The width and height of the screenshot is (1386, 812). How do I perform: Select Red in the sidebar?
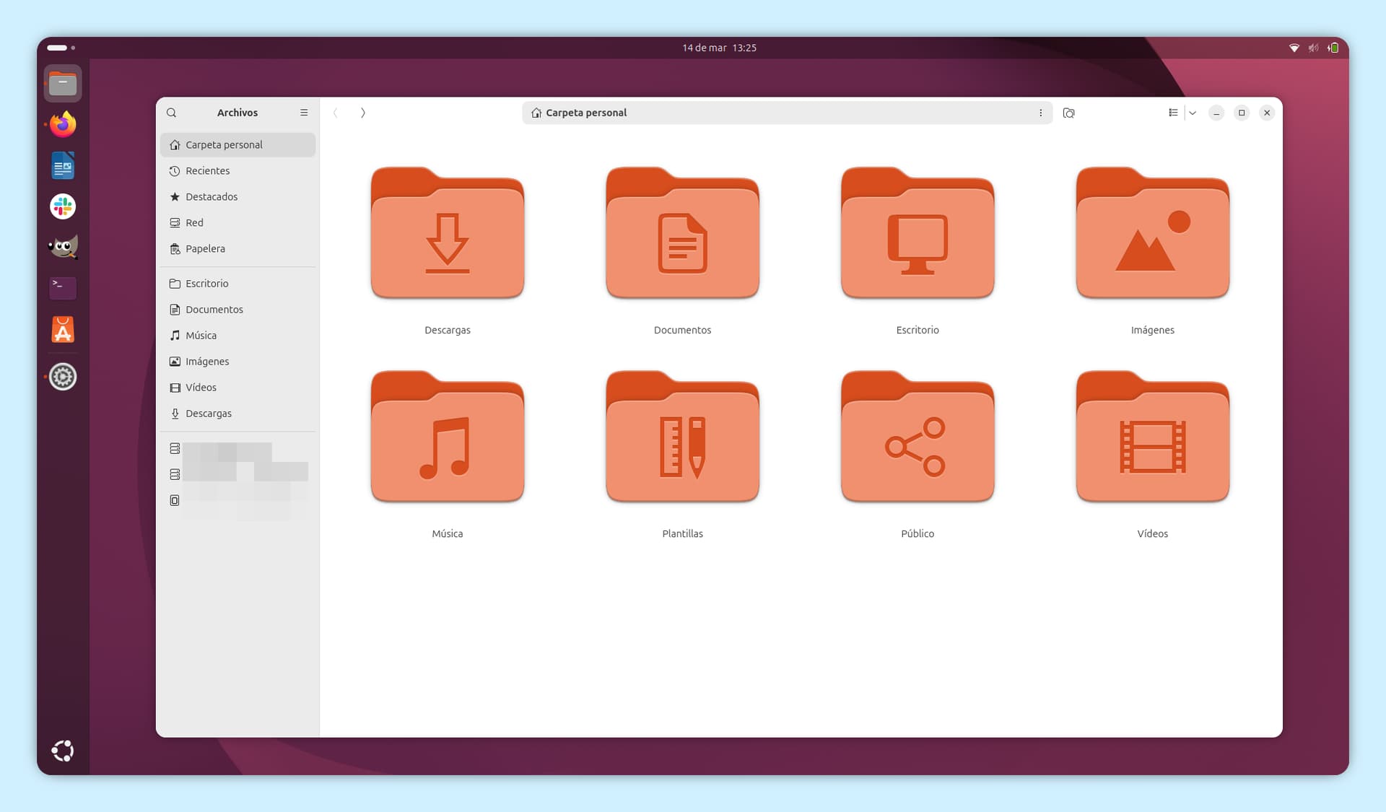(x=237, y=222)
